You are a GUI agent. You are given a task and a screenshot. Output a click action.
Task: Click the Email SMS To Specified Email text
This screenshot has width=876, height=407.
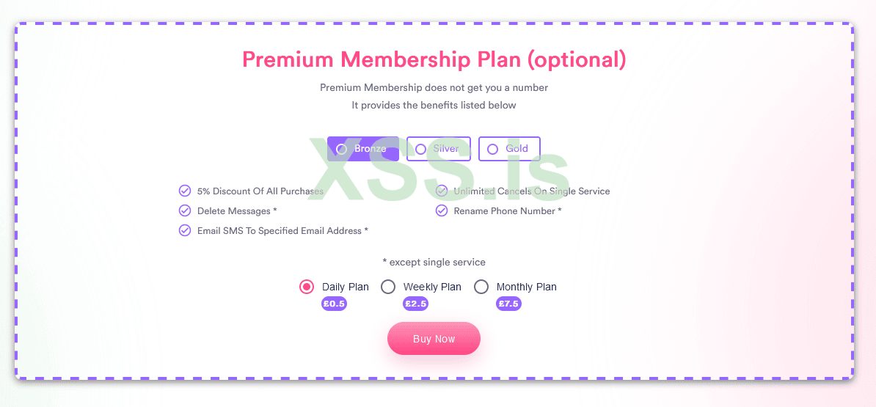(x=282, y=230)
